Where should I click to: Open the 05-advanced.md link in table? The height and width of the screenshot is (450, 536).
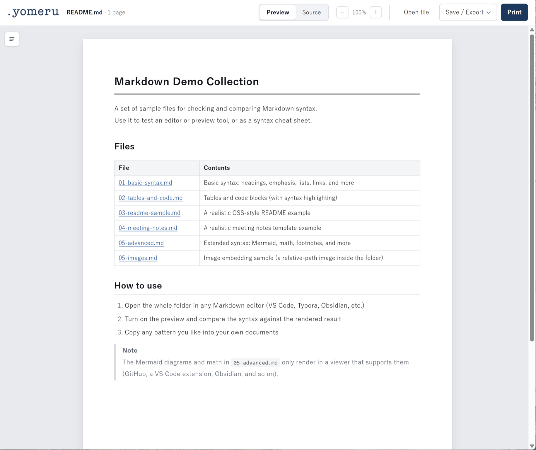(141, 243)
